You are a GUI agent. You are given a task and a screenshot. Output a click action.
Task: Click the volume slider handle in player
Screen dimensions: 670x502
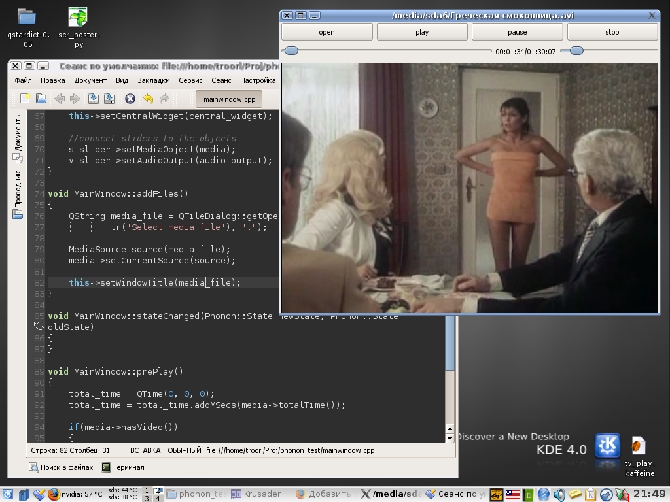(x=576, y=51)
